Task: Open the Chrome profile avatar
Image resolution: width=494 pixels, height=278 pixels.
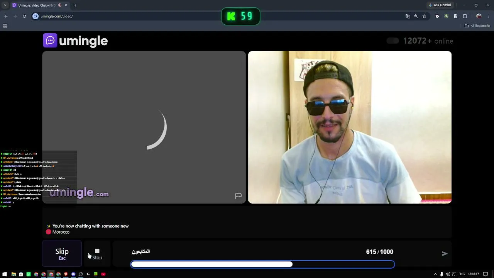Action: pos(479,16)
